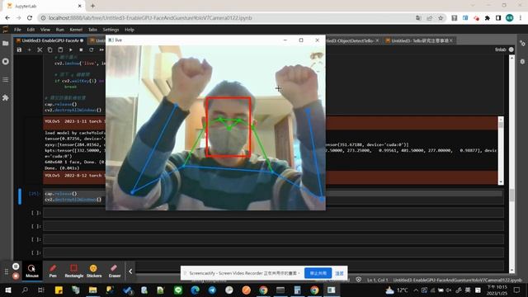Open Microsoft Edge from the taskbar
Viewport: 528px width, 297px height.
(195, 290)
